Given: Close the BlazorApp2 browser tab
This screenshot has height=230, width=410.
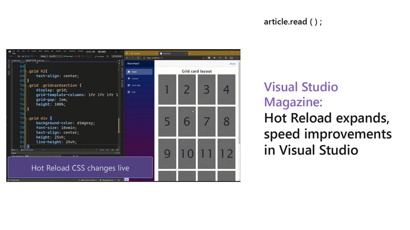Looking at the screenshot, I should pyautogui.click(x=186, y=53).
